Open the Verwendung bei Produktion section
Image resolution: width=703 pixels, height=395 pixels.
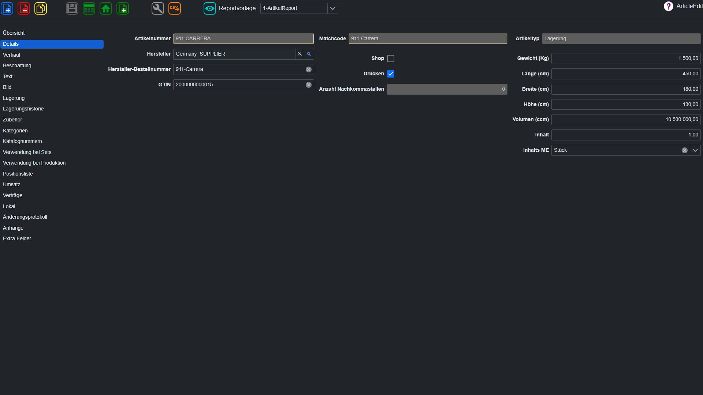52,163
